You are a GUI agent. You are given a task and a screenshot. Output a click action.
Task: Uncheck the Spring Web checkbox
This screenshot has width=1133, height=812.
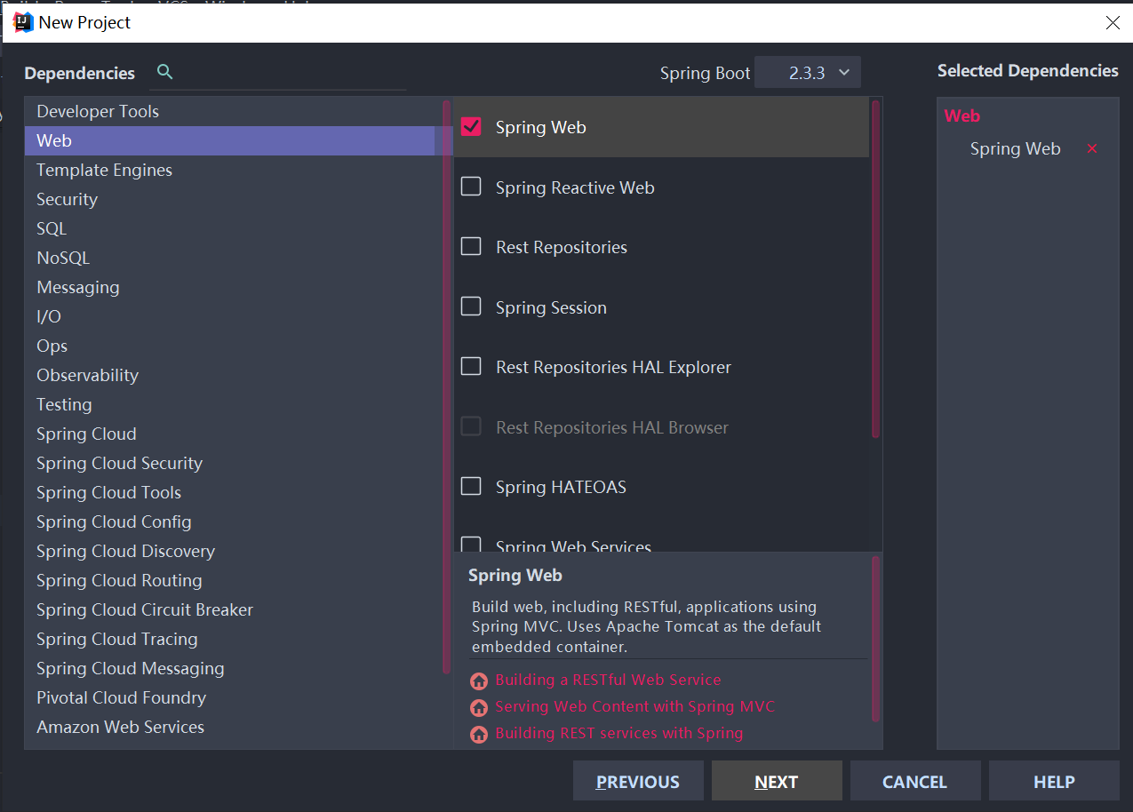tap(471, 127)
